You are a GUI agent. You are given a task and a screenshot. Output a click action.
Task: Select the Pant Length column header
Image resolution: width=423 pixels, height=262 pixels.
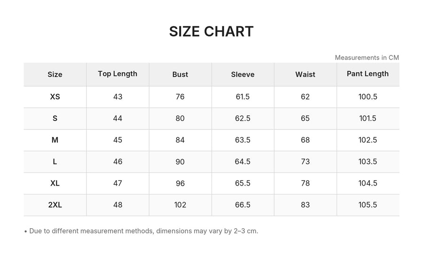point(368,74)
